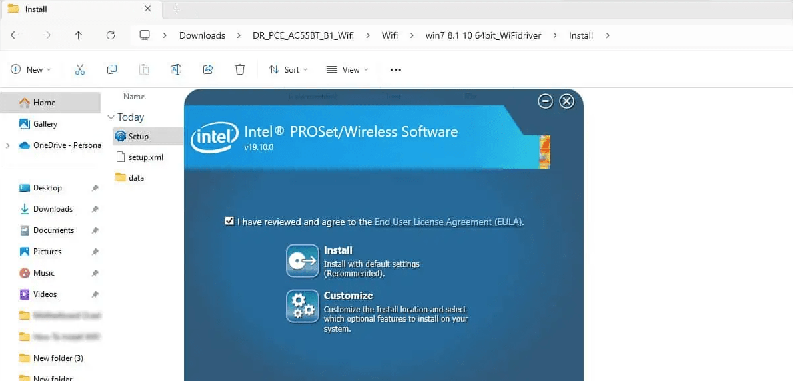Click the Delete trash icon
793x381 pixels.
[x=240, y=69]
